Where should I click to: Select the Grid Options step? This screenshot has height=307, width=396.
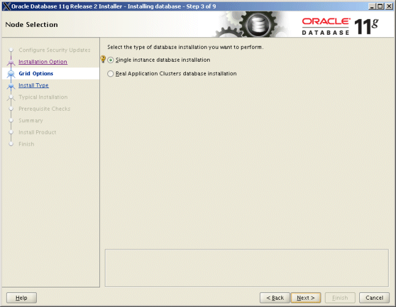36,73
